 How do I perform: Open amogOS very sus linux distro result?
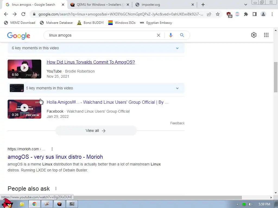pos(55,157)
